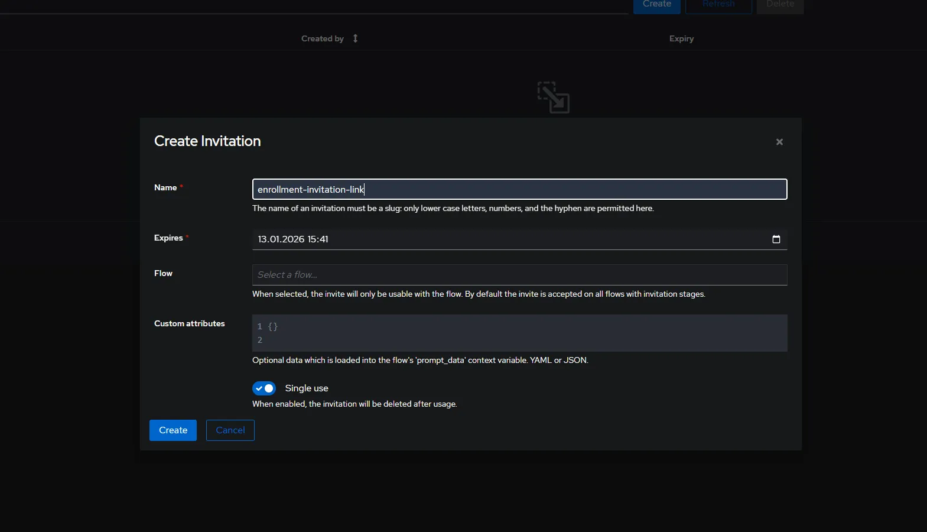Toggle the Single use switch off
This screenshot has width=927, height=532.
(264, 388)
